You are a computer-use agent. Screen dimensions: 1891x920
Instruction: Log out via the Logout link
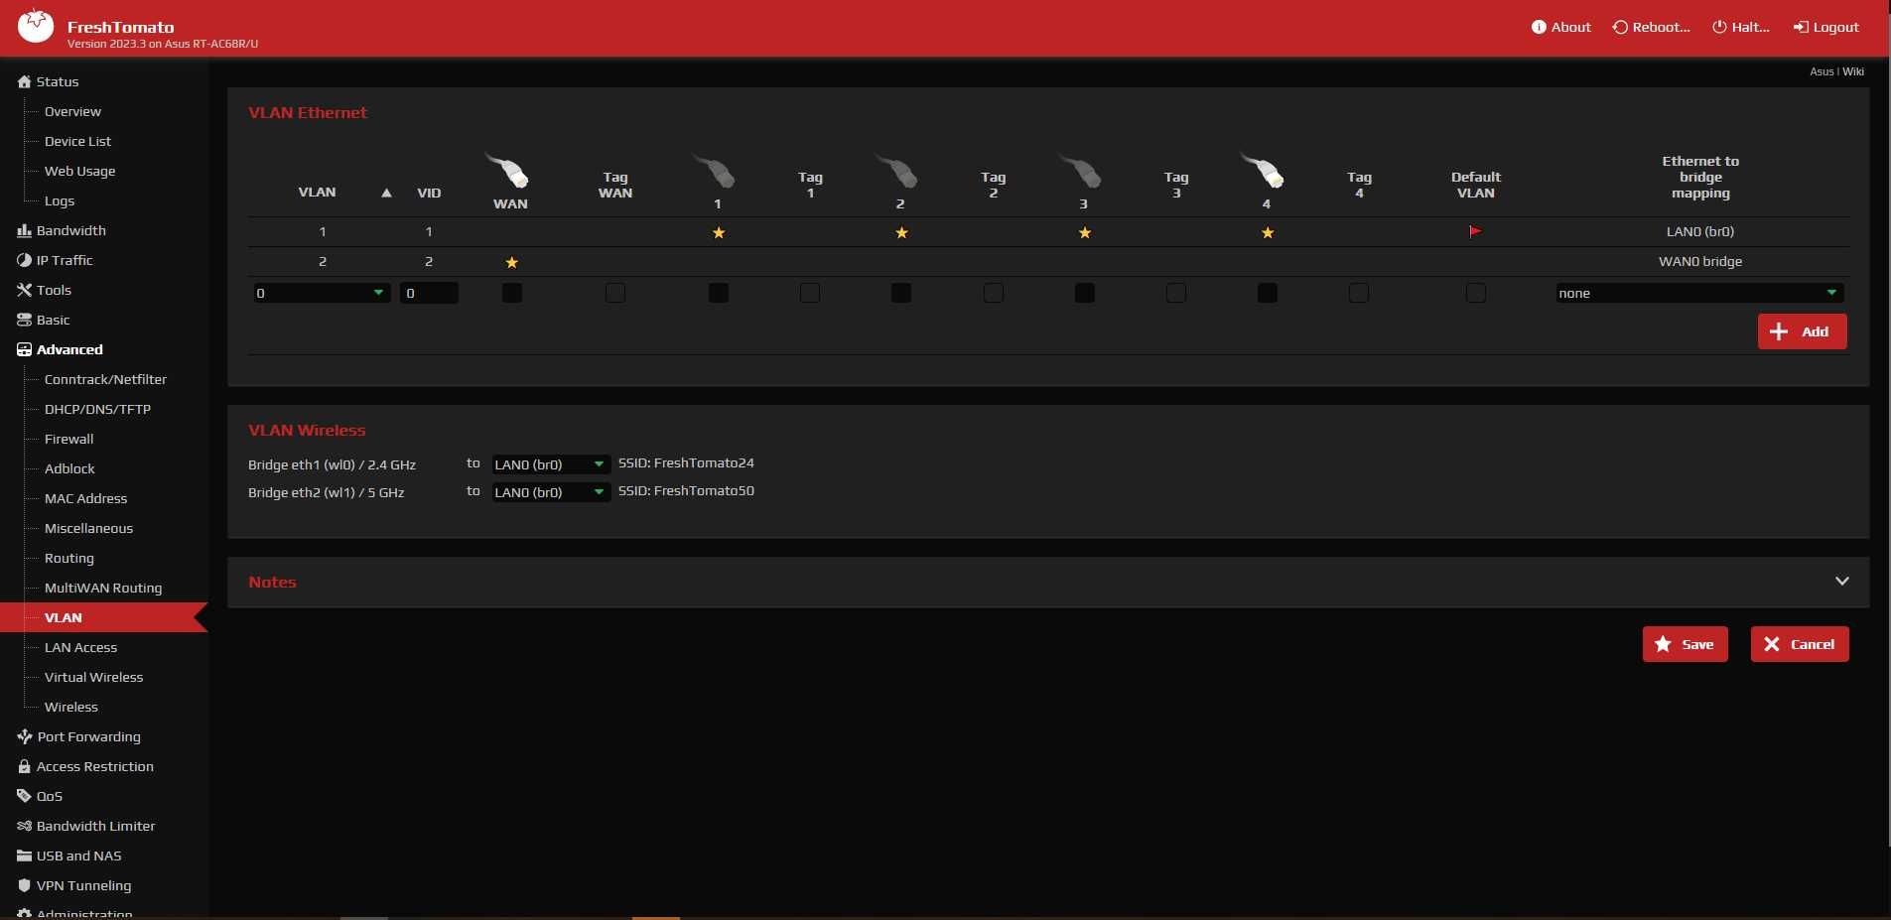coord(1825,28)
